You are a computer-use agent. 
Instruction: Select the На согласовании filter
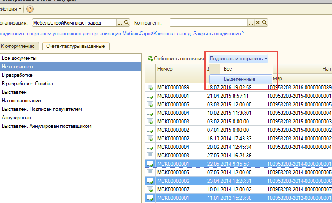tap(71, 101)
